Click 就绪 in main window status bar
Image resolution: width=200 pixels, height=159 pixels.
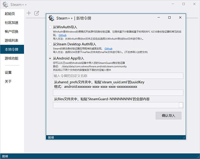click(5, 156)
